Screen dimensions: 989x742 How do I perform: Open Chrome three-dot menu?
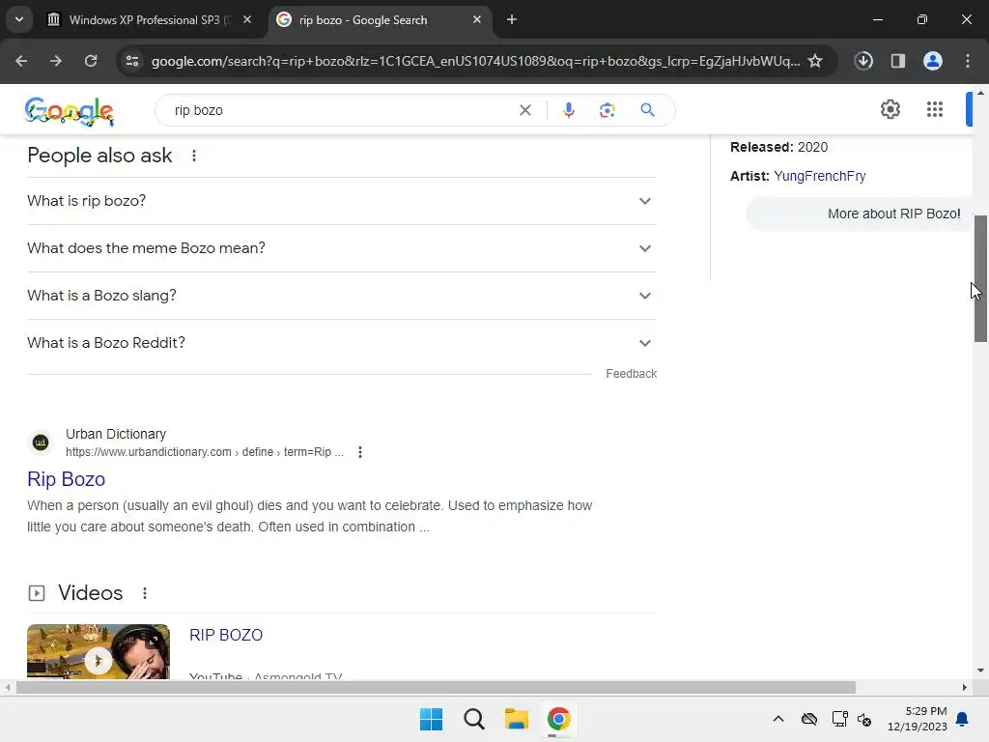(x=968, y=61)
